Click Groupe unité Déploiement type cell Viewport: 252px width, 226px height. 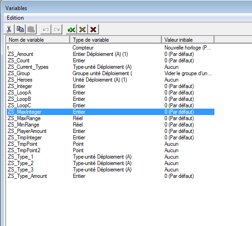click(102, 73)
